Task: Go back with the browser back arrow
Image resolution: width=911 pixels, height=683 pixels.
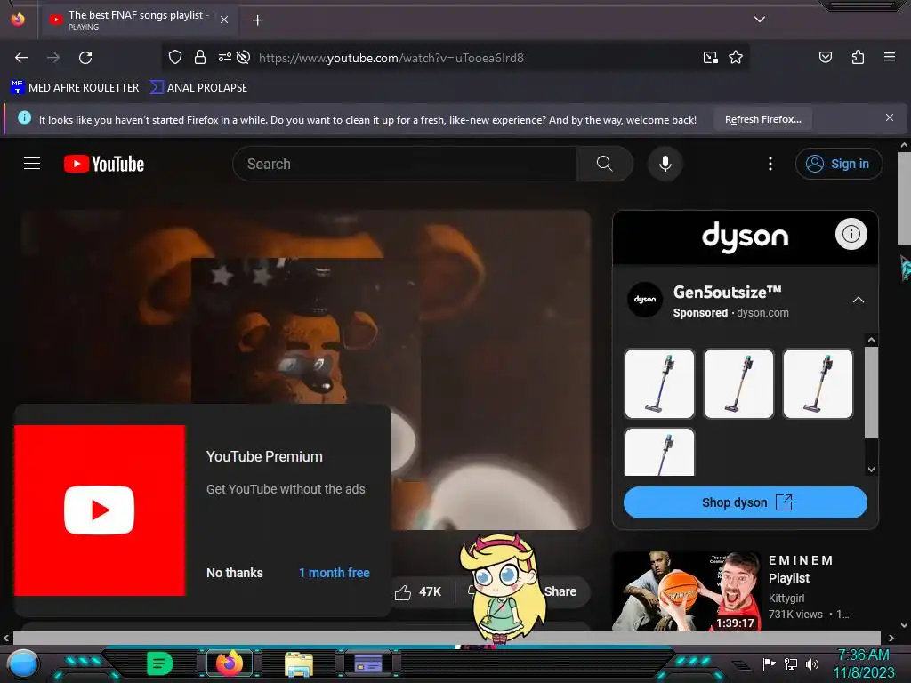Action: coord(21,58)
